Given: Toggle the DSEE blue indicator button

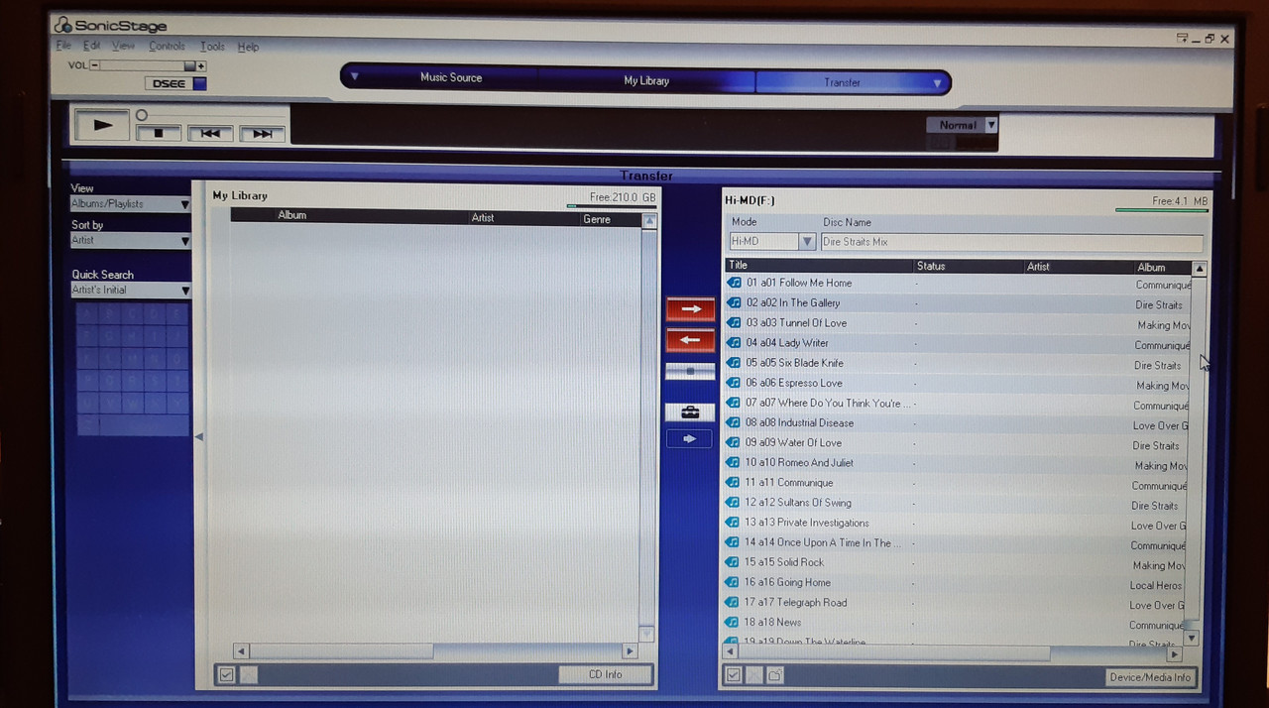Looking at the screenshot, I should (x=199, y=83).
